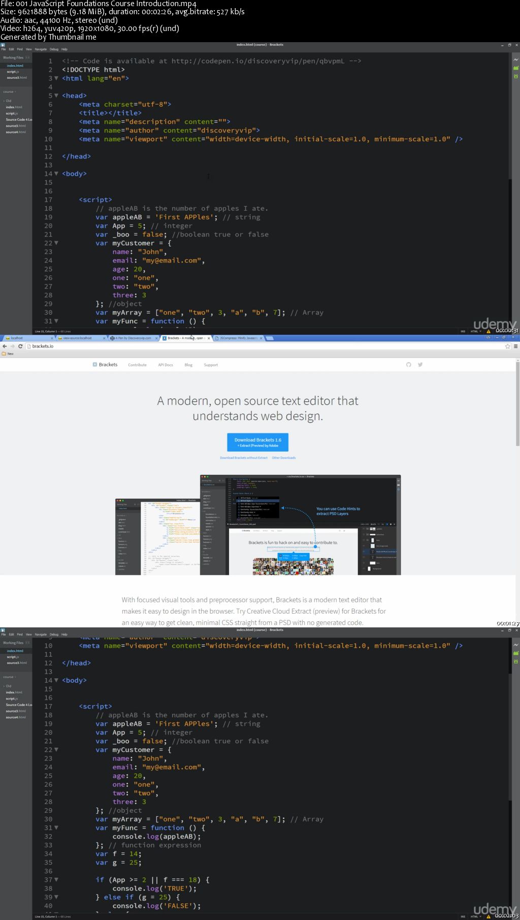Open Source Code 4 file in bottom Brackets tree

19,705
